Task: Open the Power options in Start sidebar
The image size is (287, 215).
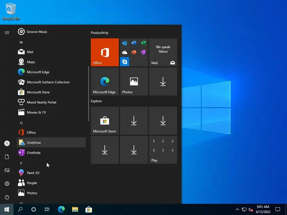Action: [7, 197]
